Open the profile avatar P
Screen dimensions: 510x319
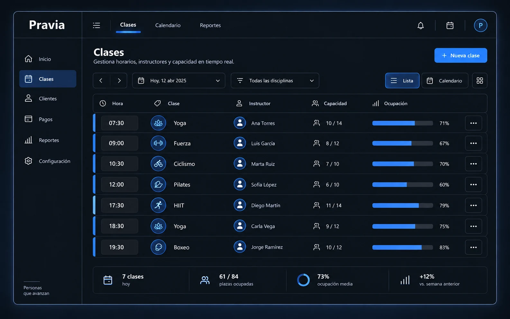tap(480, 25)
